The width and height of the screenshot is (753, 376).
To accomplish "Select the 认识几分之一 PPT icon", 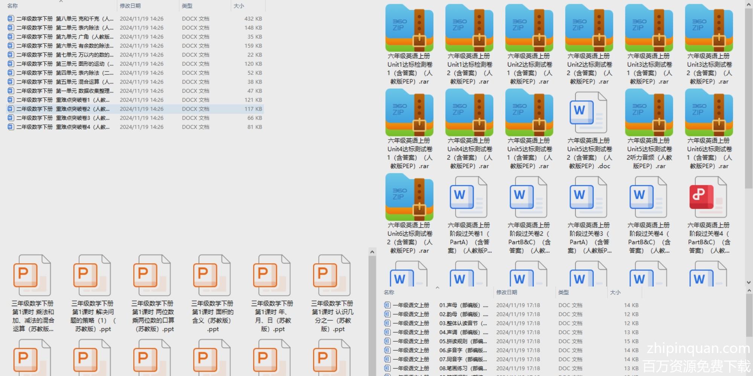I will click(331, 276).
